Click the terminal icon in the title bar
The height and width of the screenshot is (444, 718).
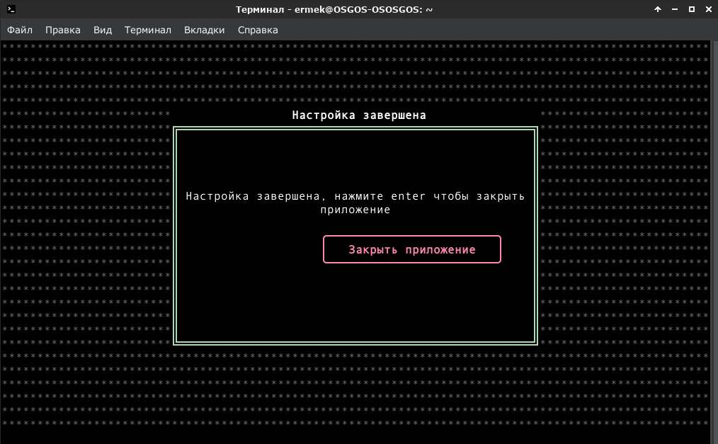(x=11, y=9)
